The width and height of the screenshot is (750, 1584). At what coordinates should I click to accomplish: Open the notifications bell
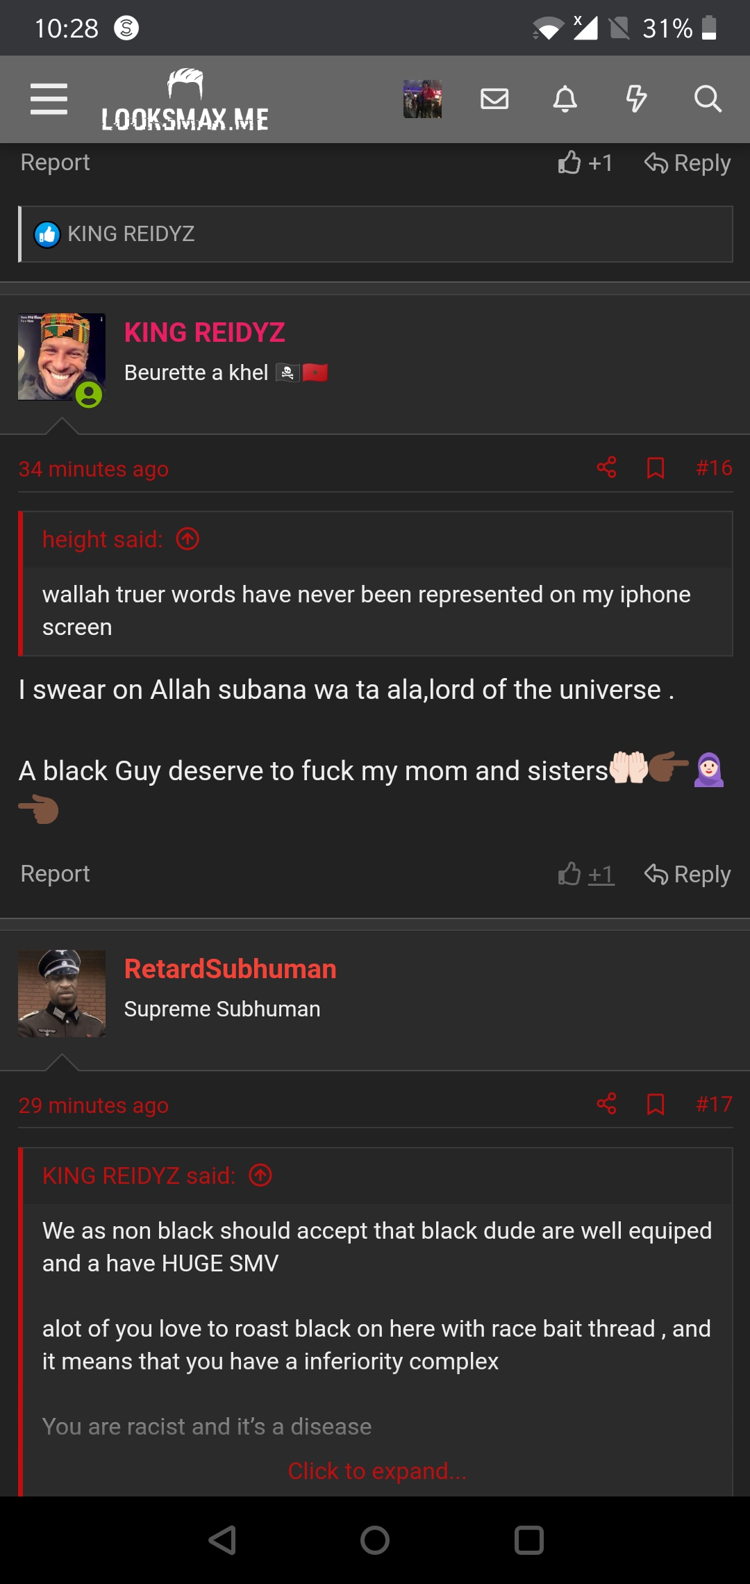565,99
